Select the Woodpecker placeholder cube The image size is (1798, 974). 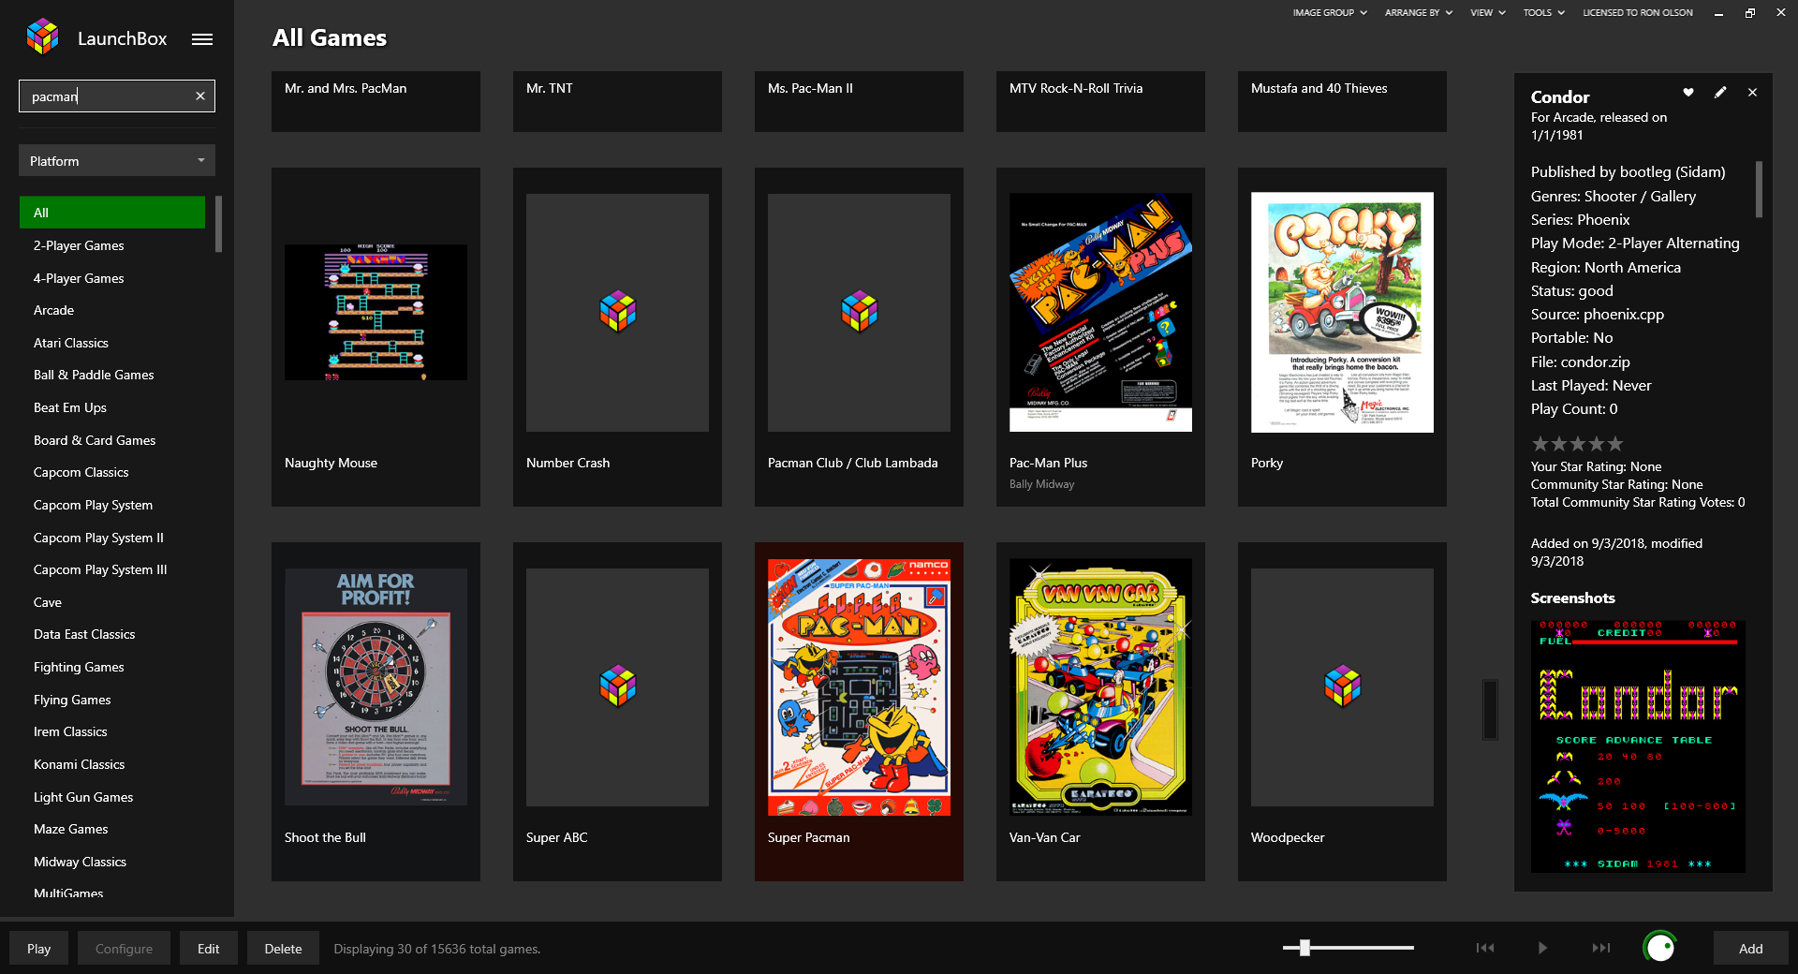pos(1342,686)
